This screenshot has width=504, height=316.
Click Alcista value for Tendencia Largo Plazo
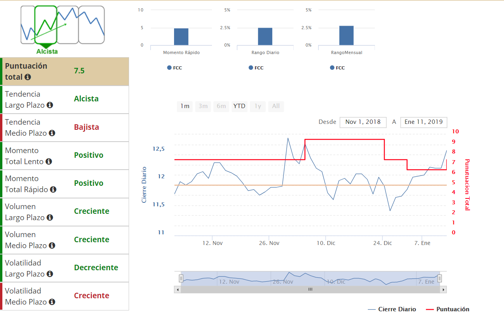click(86, 99)
